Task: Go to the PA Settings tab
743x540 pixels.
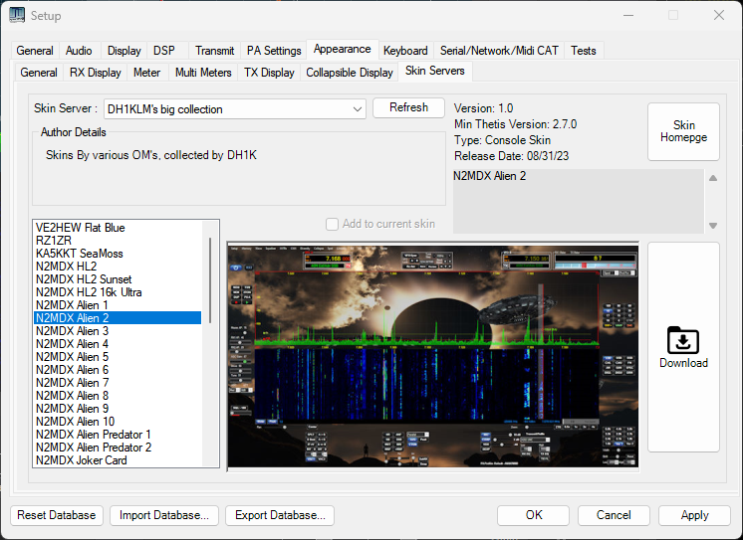Action: coord(274,51)
